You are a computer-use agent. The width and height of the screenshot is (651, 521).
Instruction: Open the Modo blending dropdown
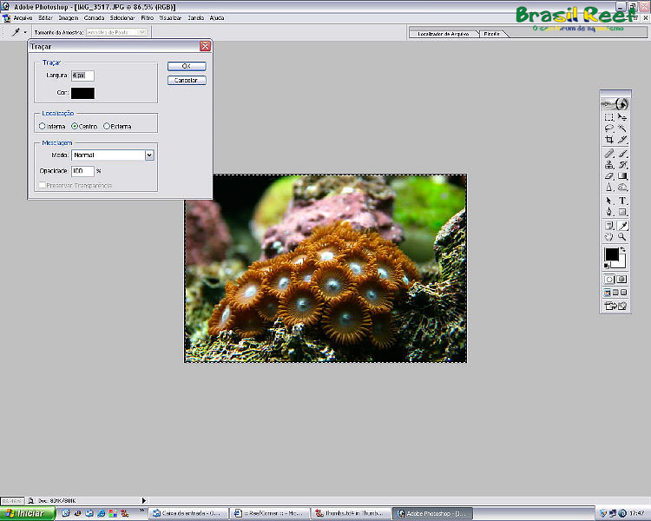point(149,155)
